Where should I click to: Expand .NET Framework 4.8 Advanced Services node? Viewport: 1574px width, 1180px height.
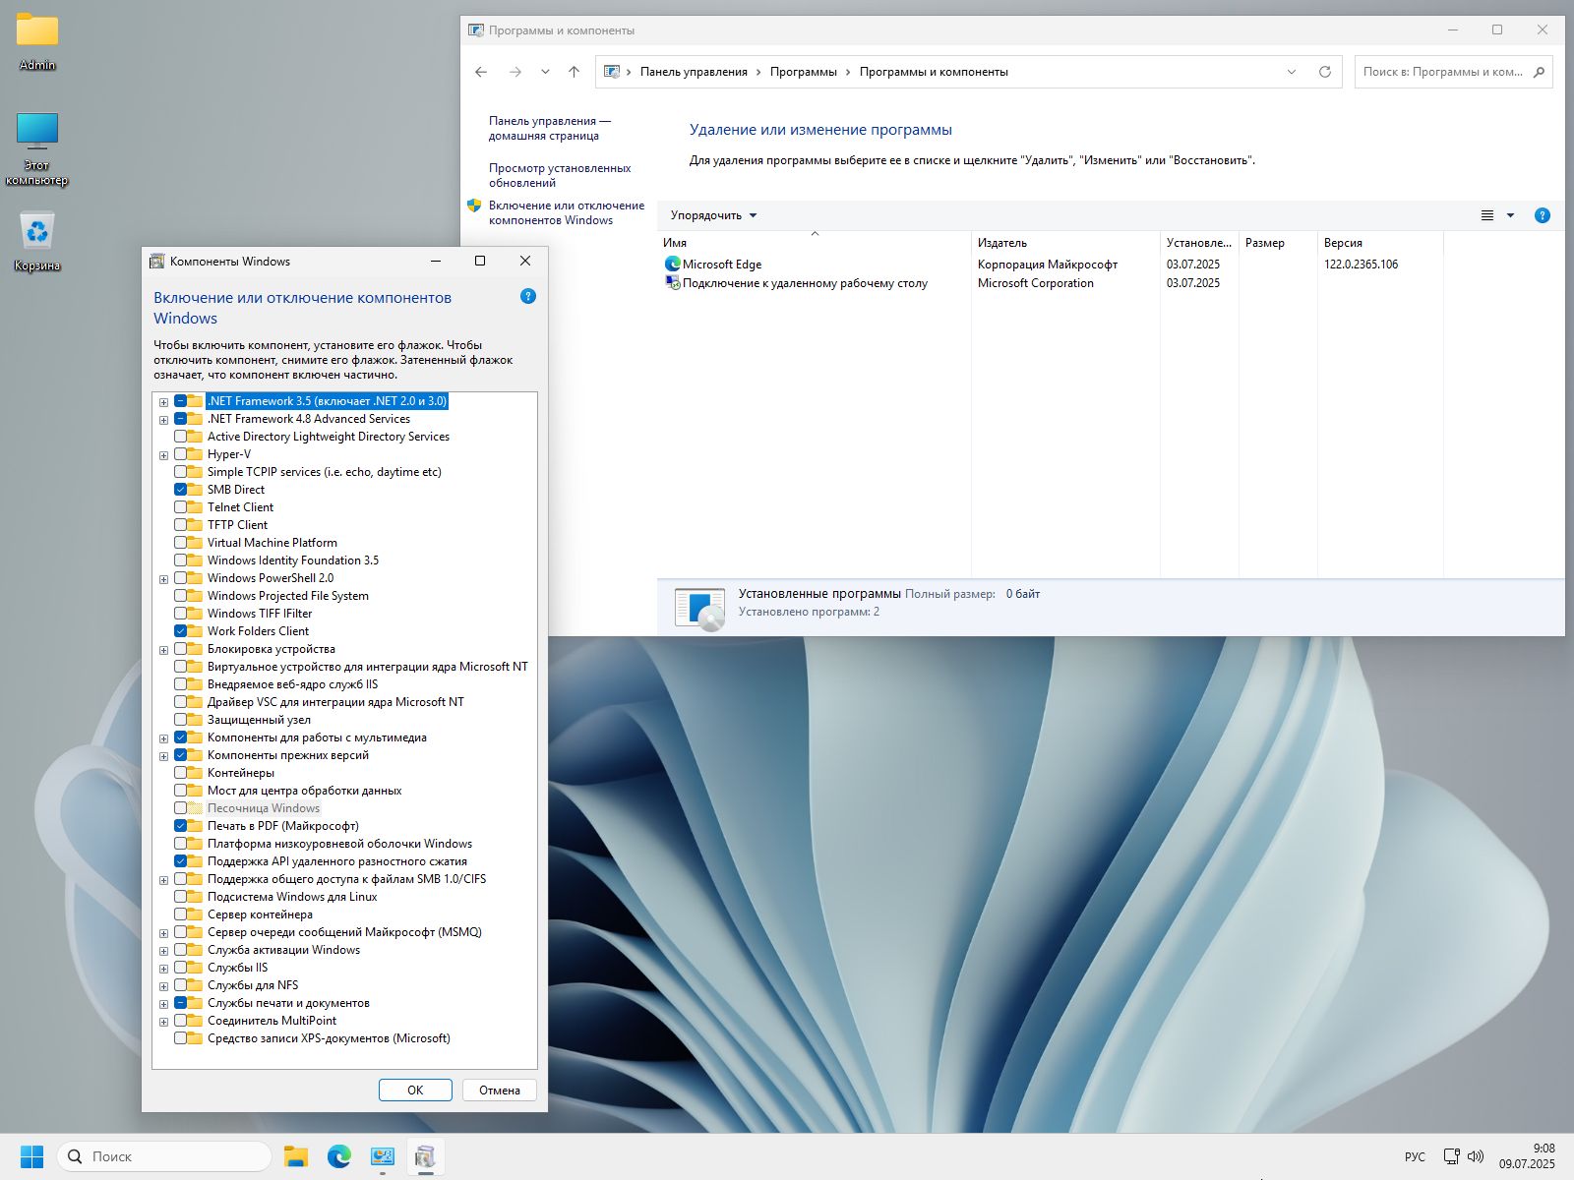(163, 419)
